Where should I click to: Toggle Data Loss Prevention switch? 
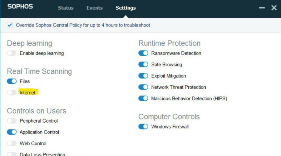[12, 154]
